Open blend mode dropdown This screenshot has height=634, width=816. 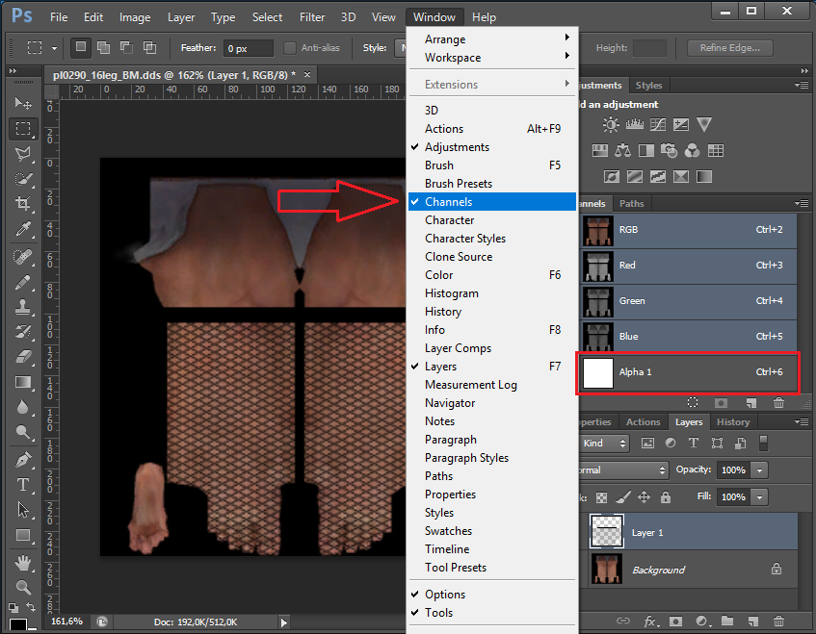(623, 470)
